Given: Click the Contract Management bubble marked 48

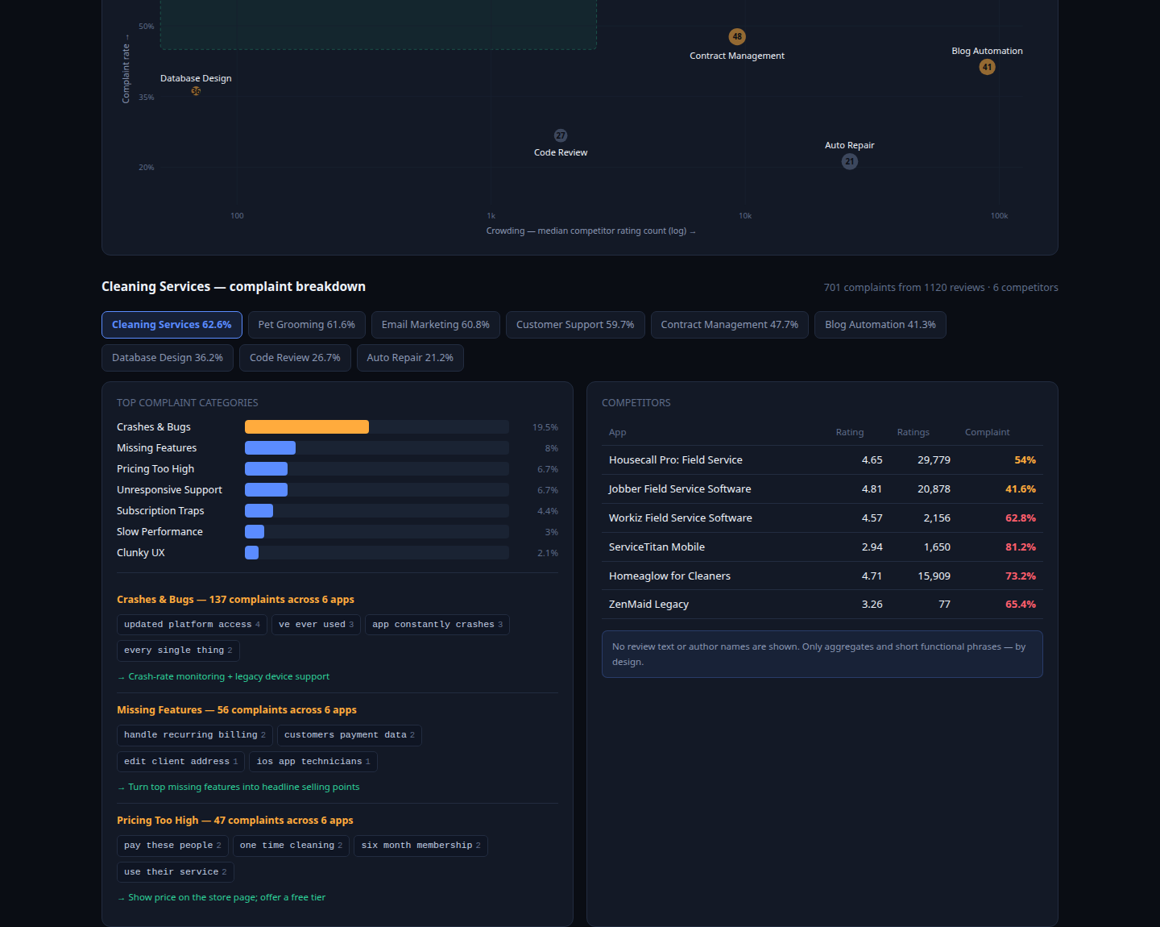Looking at the screenshot, I should (x=737, y=37).
